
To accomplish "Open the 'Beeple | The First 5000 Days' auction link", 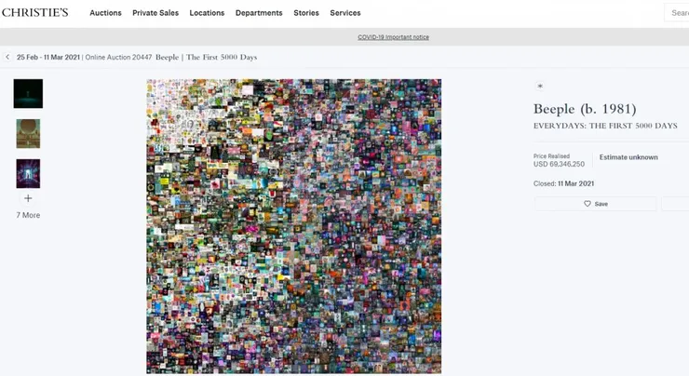I will pyautogui.click(x=206, y=57).
